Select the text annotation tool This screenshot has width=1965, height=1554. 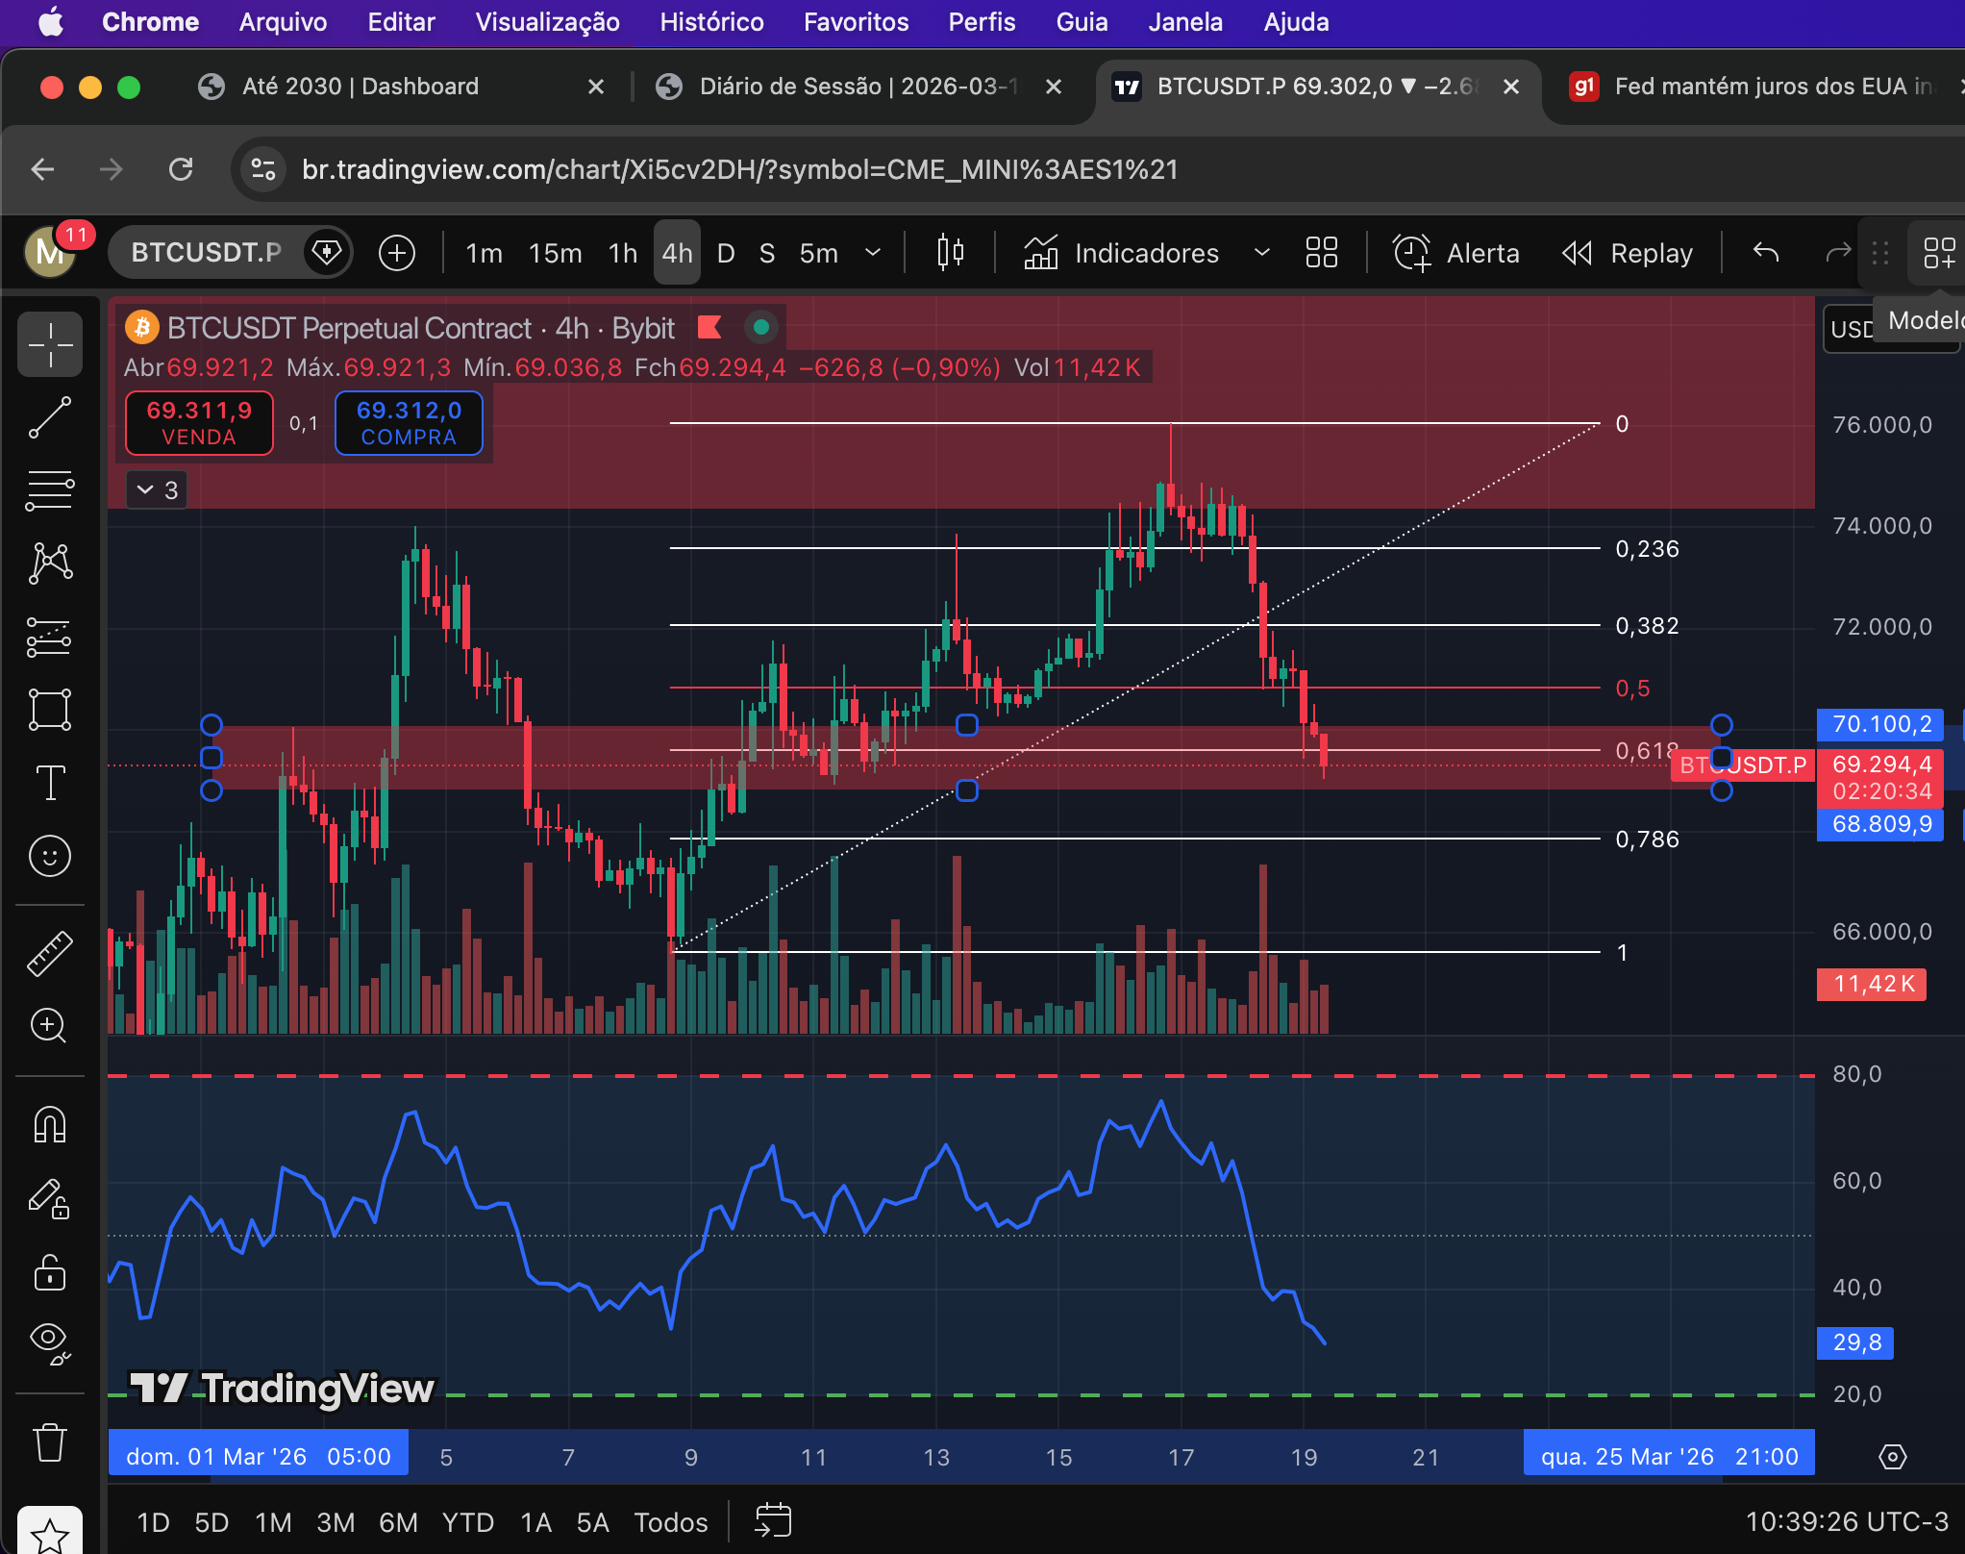pos(50,783)
